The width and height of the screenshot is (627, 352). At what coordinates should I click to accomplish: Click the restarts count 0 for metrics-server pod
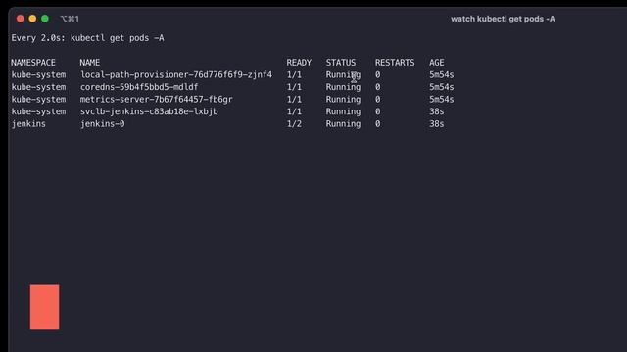(x=377, y=100)
